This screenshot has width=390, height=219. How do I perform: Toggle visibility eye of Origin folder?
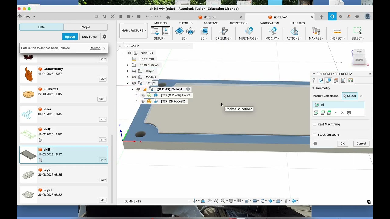coord(134,71)
